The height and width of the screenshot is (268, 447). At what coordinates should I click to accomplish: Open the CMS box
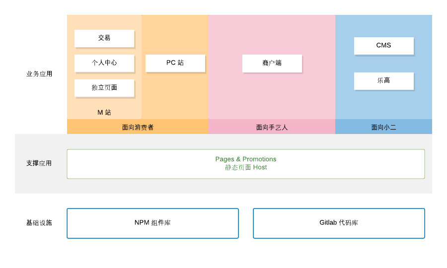tap(384, 46)
